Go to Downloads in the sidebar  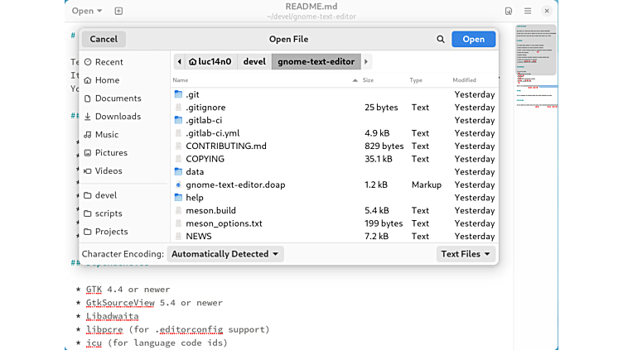118,117
